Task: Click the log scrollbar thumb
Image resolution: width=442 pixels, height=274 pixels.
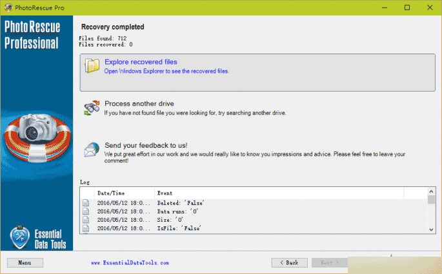Action: tap(431, 200)
